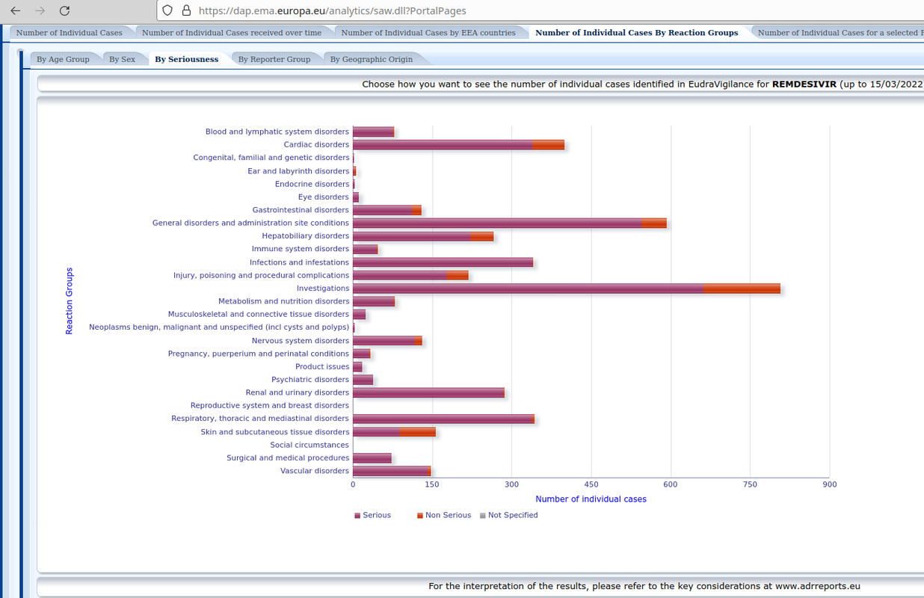Click the Respiratory, thoracic and mediastinal bar
Screen dimensions: 924x598
[x=443, y=419]
